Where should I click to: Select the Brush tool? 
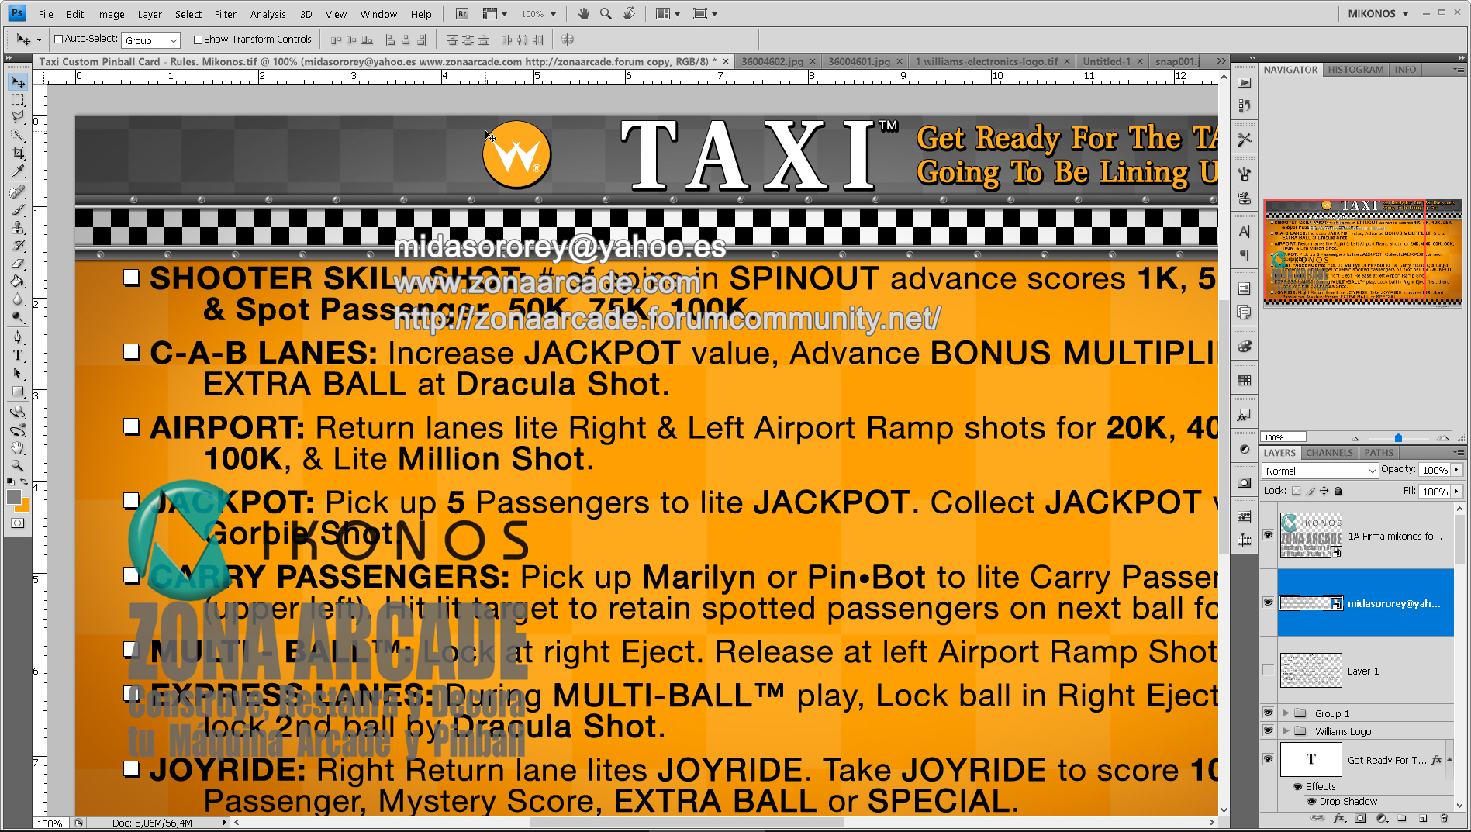coord(18,209)
